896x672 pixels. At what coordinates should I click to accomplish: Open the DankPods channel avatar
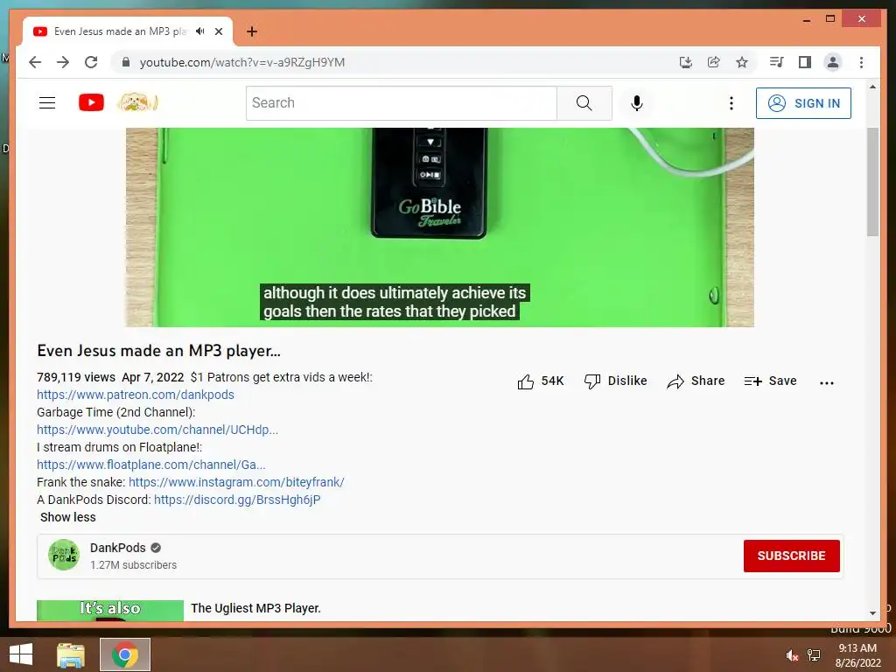pos(64,555)
